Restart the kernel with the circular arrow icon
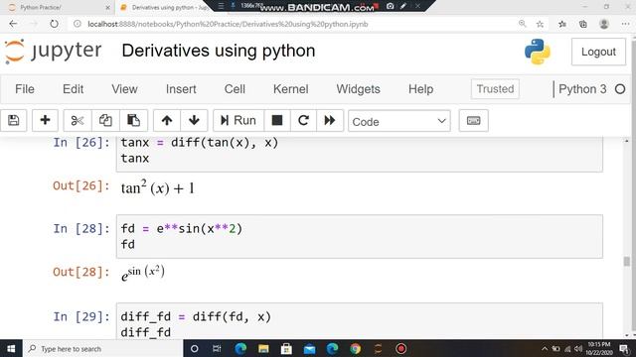The width and height of the screenshot is (636, 357). pos(303,120)
